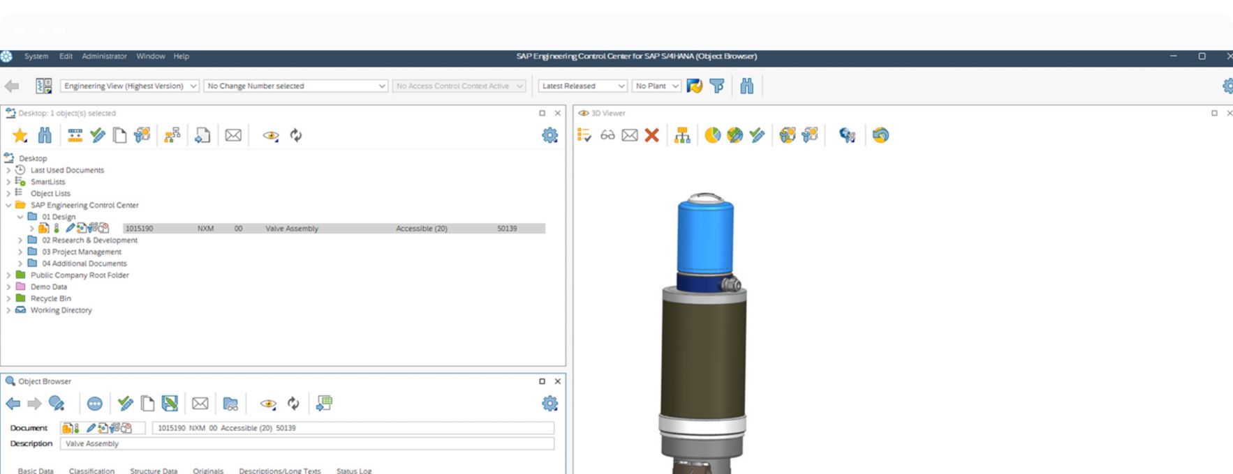Click the green check-and-pencil edit icon in Desktop toolbar
Viewport: 1233px width, 474px height.
click(x=98, y=135)
